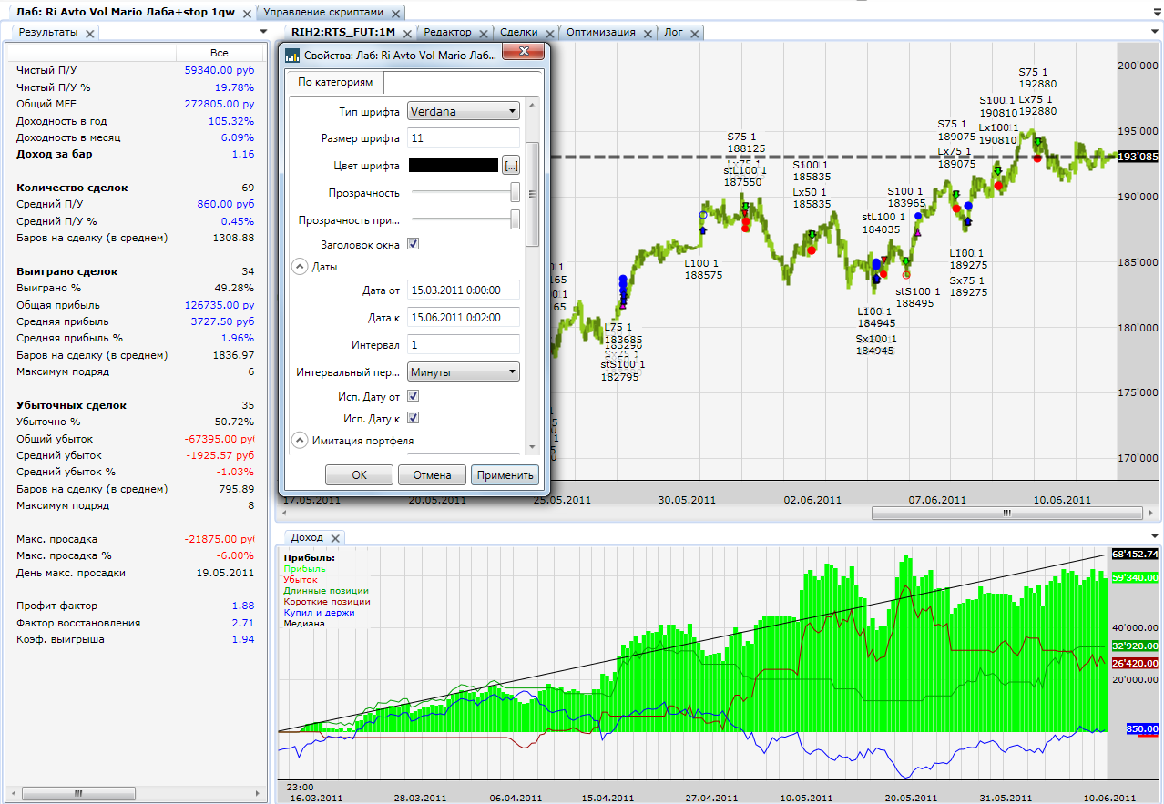Collapse the Даты section
Image resolution: width=1164 pixels, height=804 pixels.
299,267
